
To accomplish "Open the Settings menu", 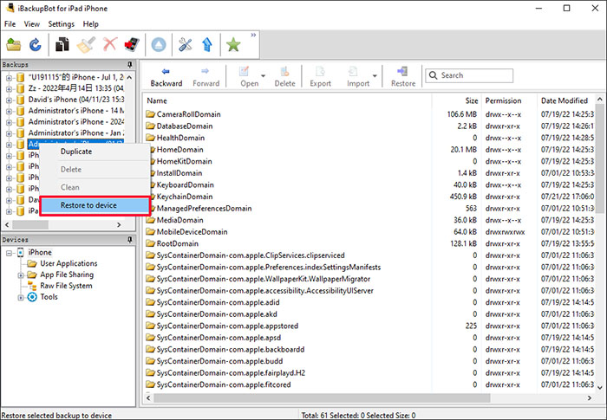I will [61, 23].
